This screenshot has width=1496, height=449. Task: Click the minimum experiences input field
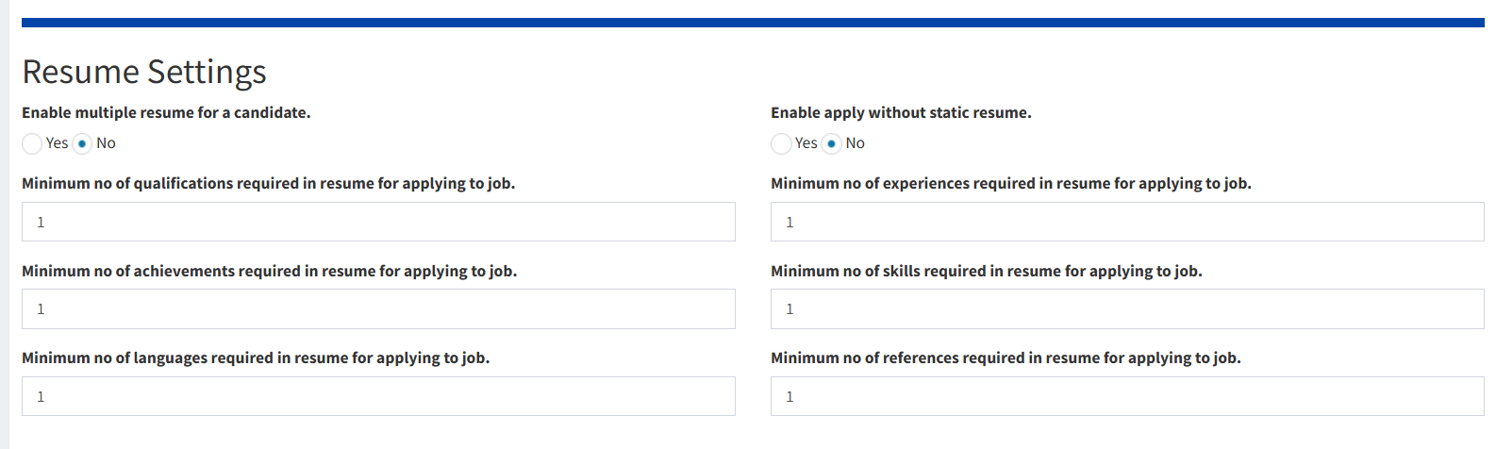click(x=1127, y=222)
